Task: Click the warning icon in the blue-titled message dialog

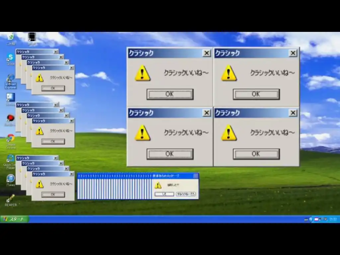Action: tap(158, 185)
